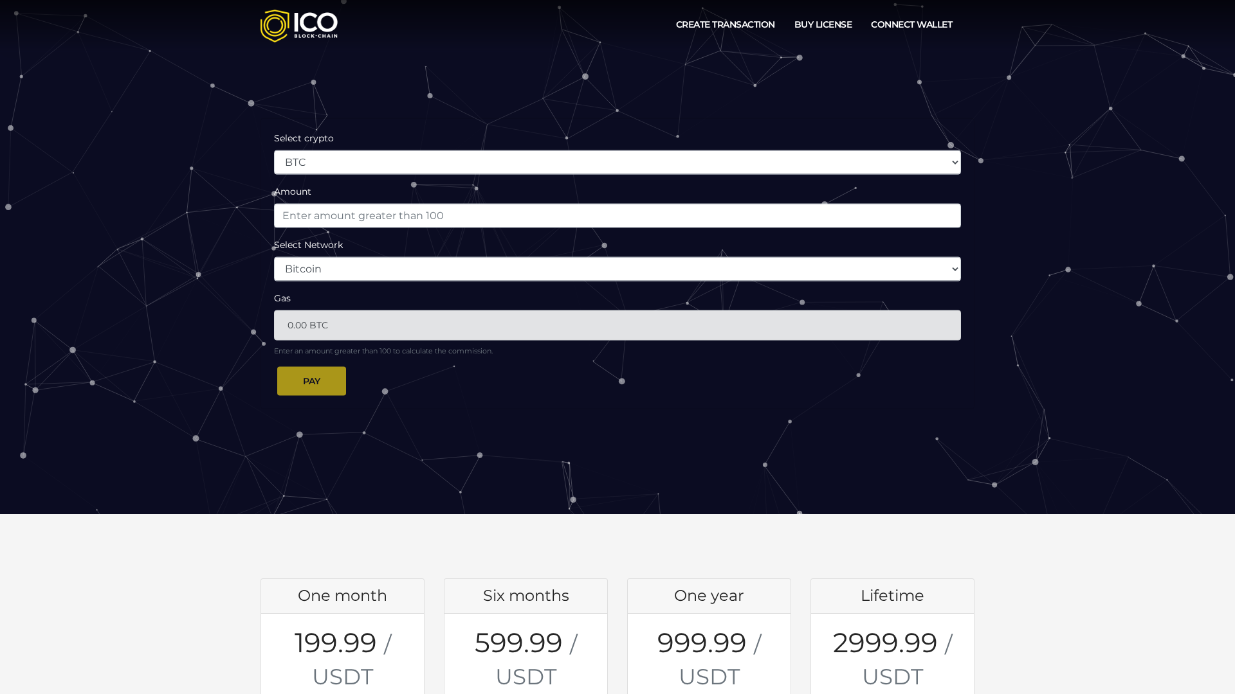Click the 2999.99 USDT price text

892,659
